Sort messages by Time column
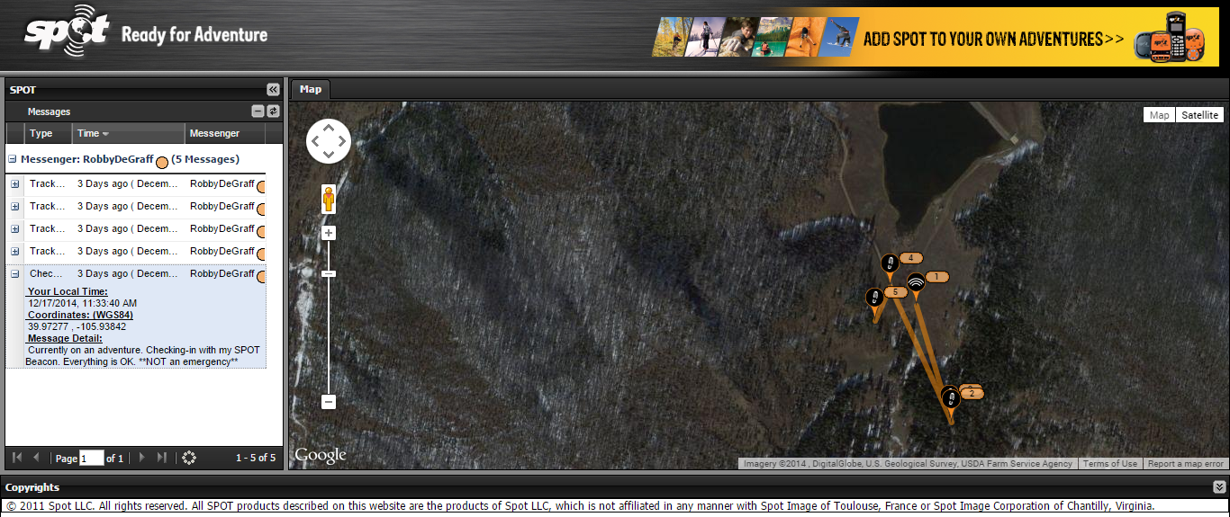 (x=129, y=133)
